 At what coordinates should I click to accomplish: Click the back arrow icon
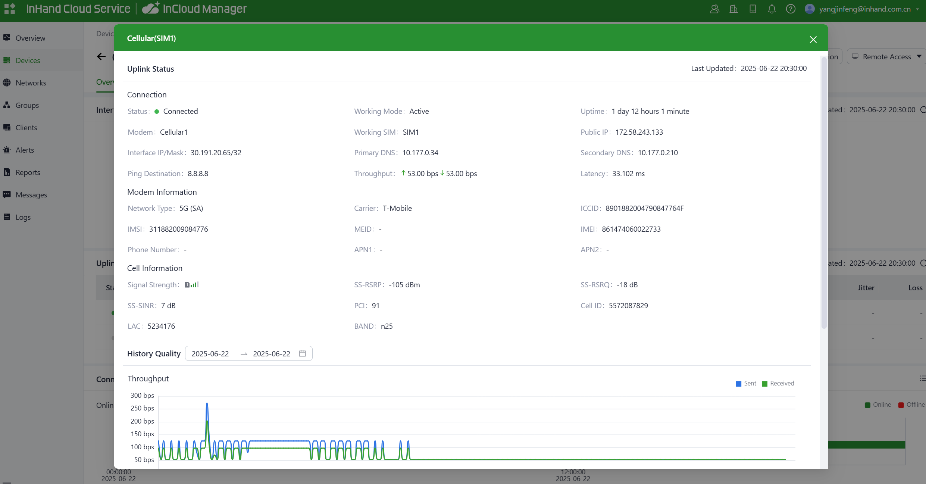101,57
